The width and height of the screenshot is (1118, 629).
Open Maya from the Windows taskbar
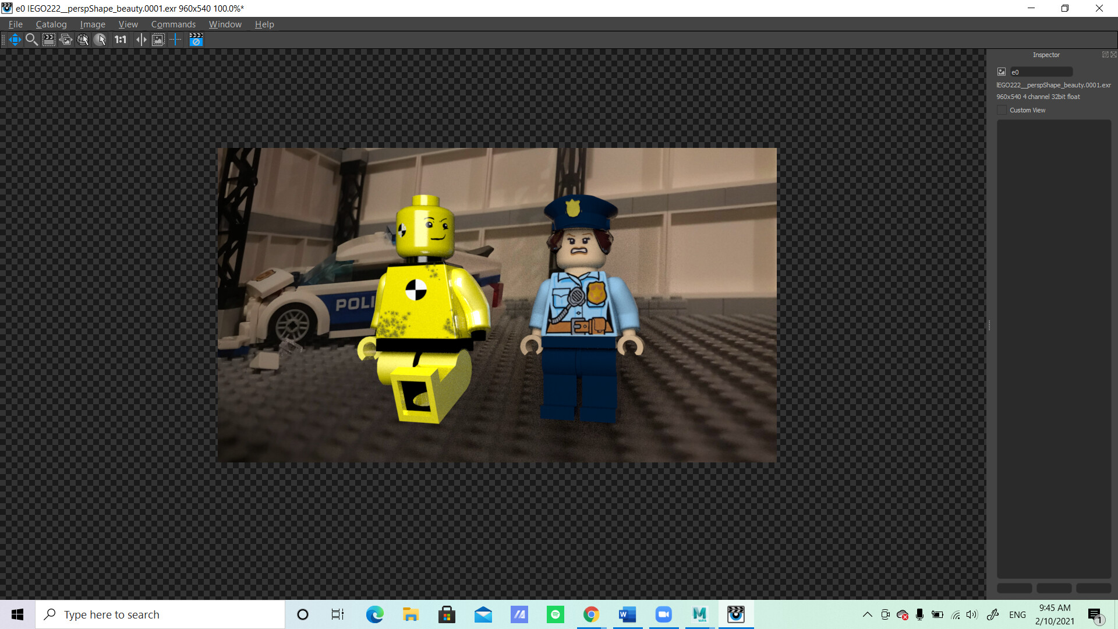coord(699,614)
